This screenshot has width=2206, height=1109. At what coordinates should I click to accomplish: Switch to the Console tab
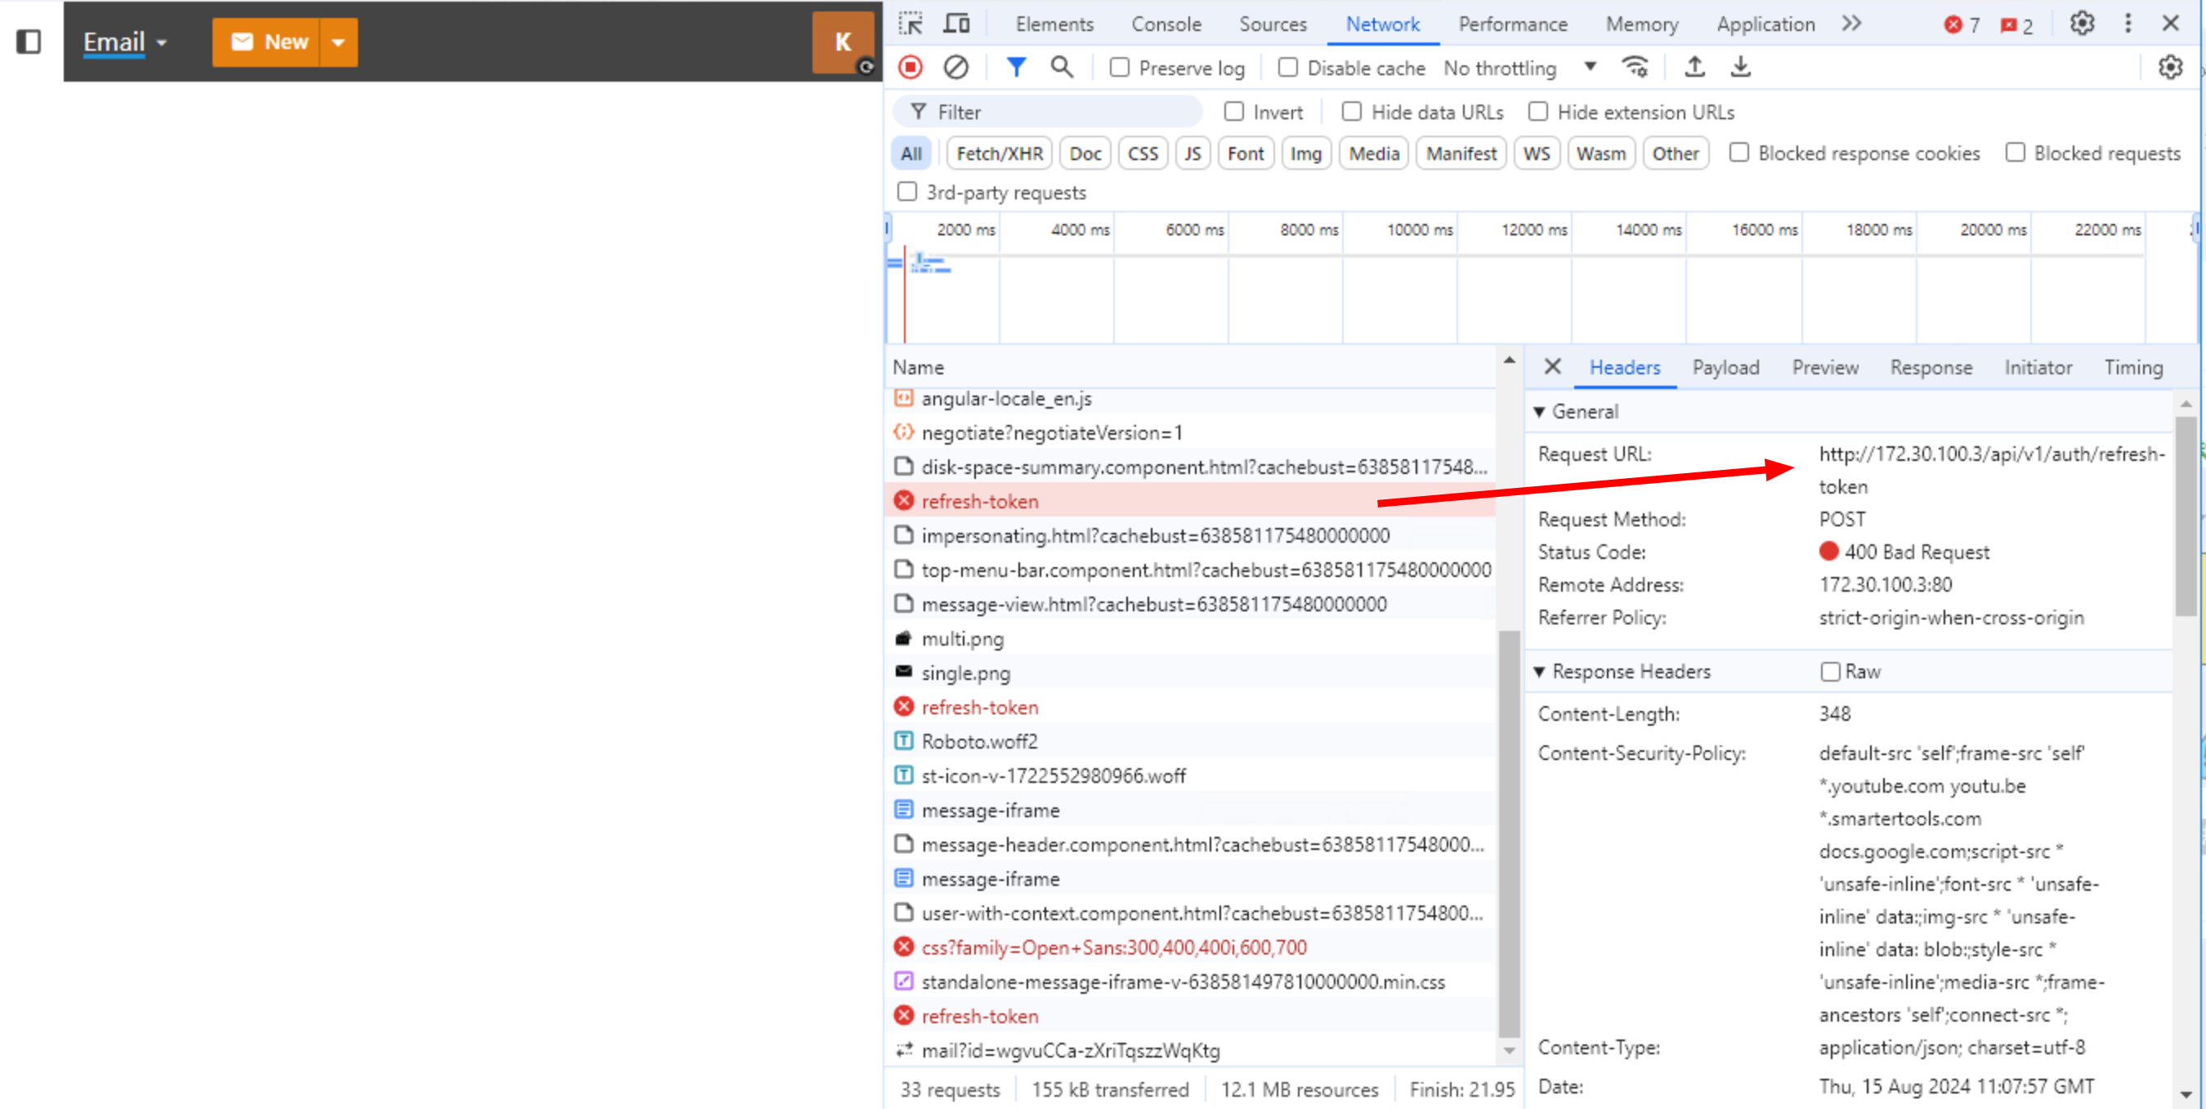coord(1166,24)
